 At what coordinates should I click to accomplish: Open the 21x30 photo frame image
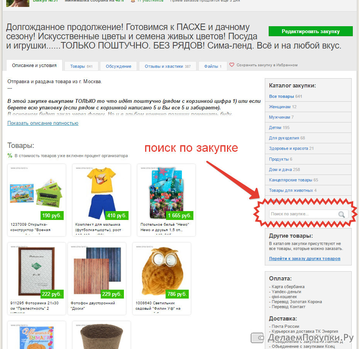pyautogui.click(x=37, y=272)
